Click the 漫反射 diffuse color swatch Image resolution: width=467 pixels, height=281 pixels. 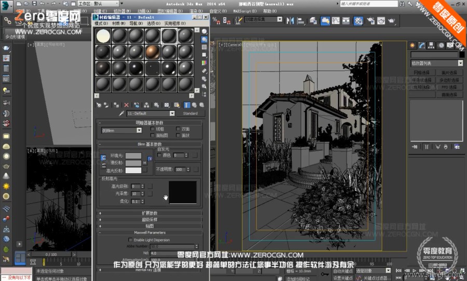coord(133,163)
